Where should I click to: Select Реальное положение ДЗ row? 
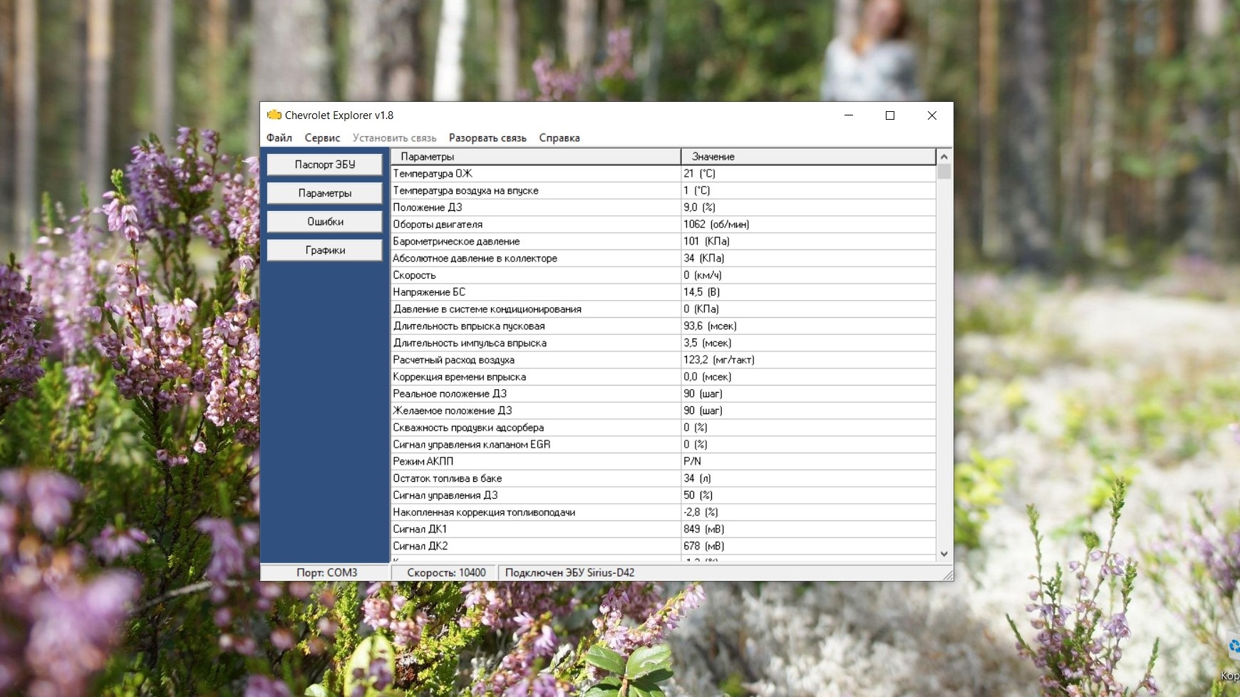pos(663,393)
